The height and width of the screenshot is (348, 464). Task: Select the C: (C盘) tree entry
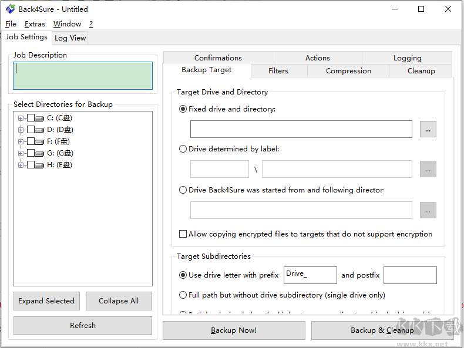[x=59, y=118]
